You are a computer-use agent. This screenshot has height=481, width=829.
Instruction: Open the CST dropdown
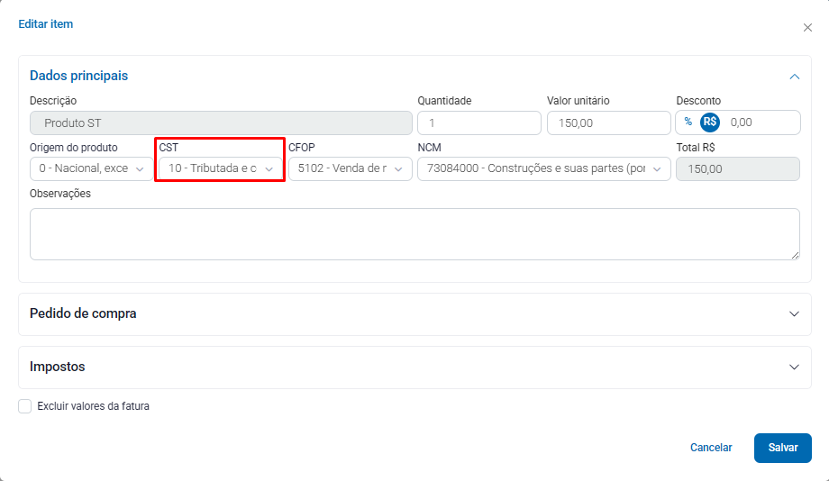pos(222,168)
